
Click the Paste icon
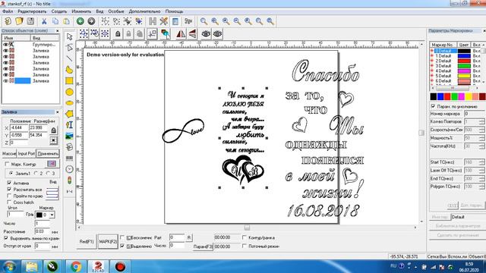[x=66, y=21]
